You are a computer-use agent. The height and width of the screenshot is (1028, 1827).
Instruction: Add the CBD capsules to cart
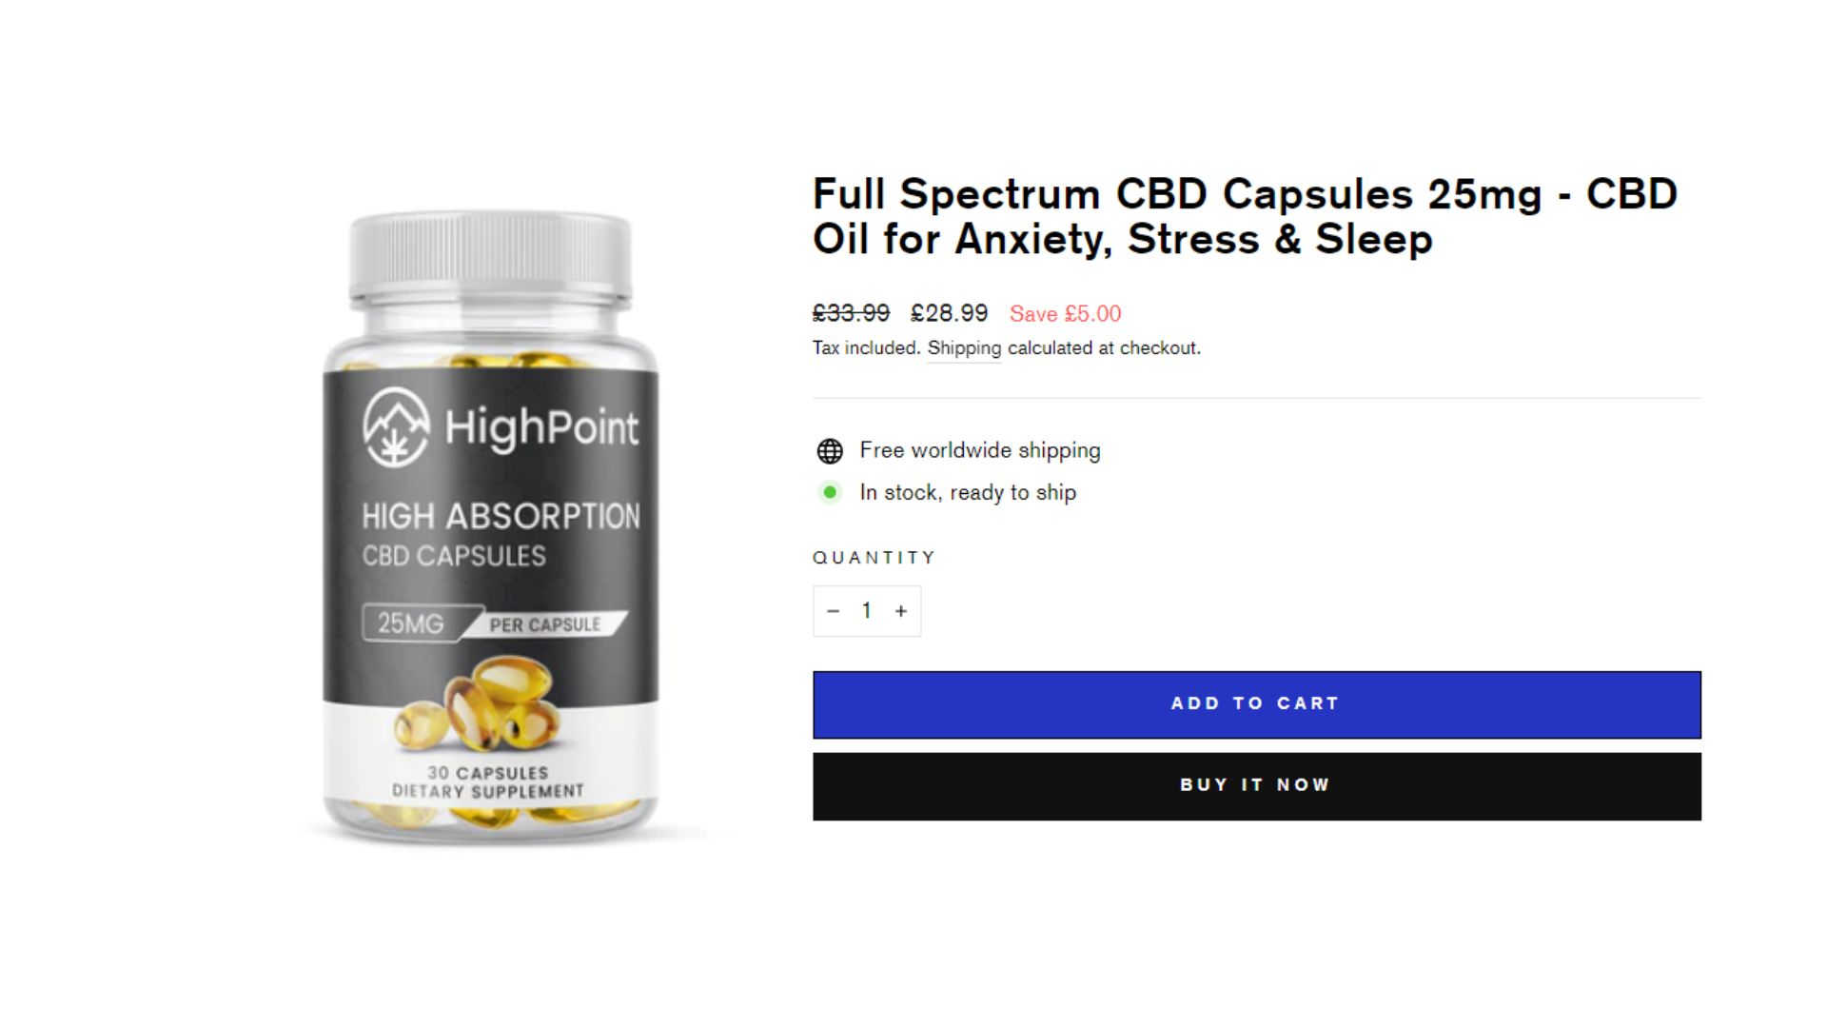pos(1256,704)
